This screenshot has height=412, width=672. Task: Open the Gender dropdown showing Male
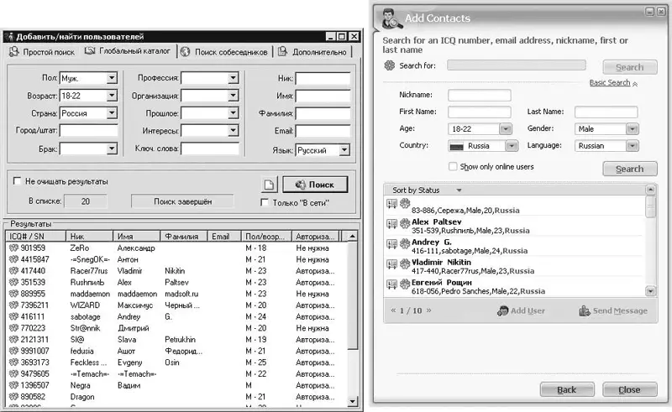click(633, 129)
